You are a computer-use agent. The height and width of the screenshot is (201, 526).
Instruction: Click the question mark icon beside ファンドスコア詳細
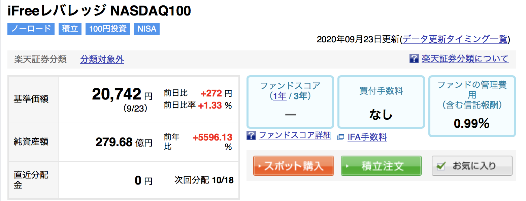251,136
